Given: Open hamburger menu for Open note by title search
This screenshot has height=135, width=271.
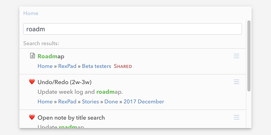Looking at the screenshot, I should point(236,117).
